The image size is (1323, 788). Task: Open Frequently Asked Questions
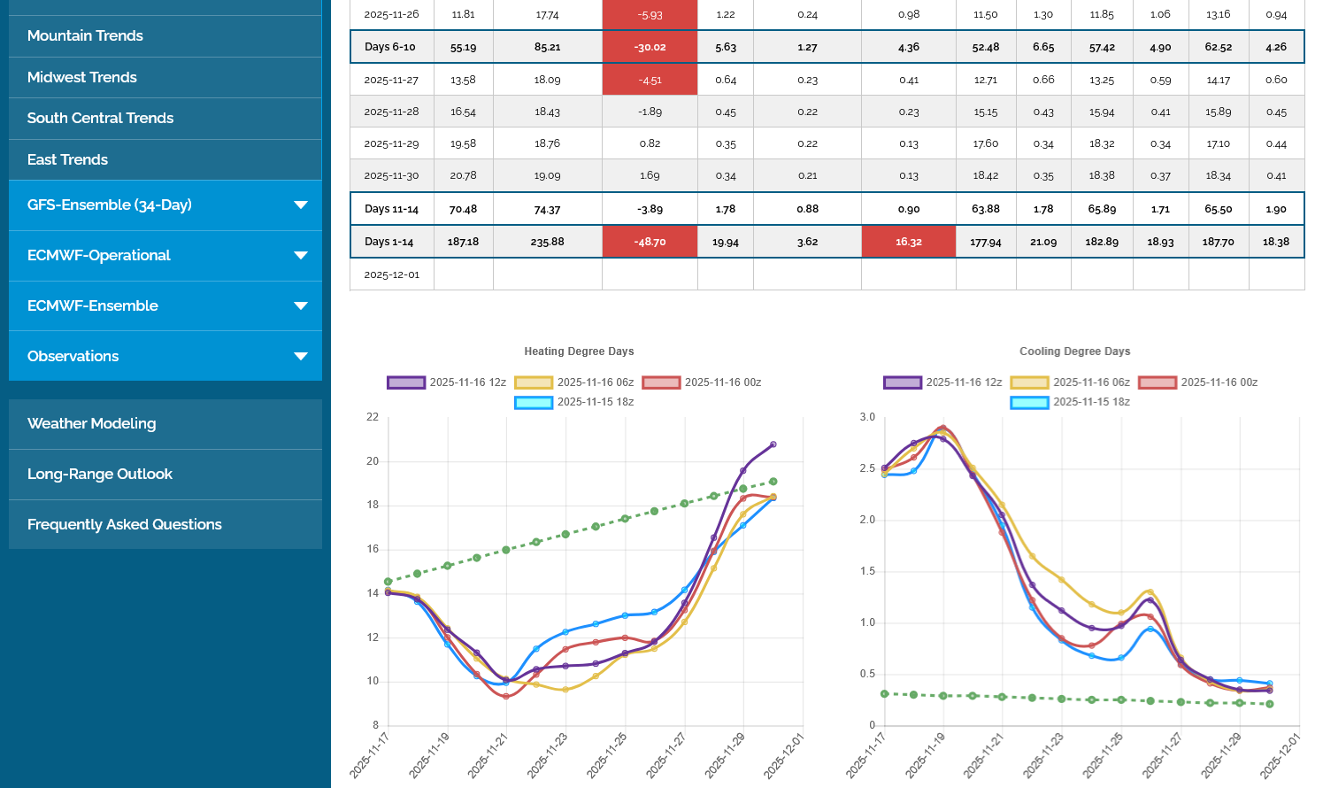(x=124, y=525)
